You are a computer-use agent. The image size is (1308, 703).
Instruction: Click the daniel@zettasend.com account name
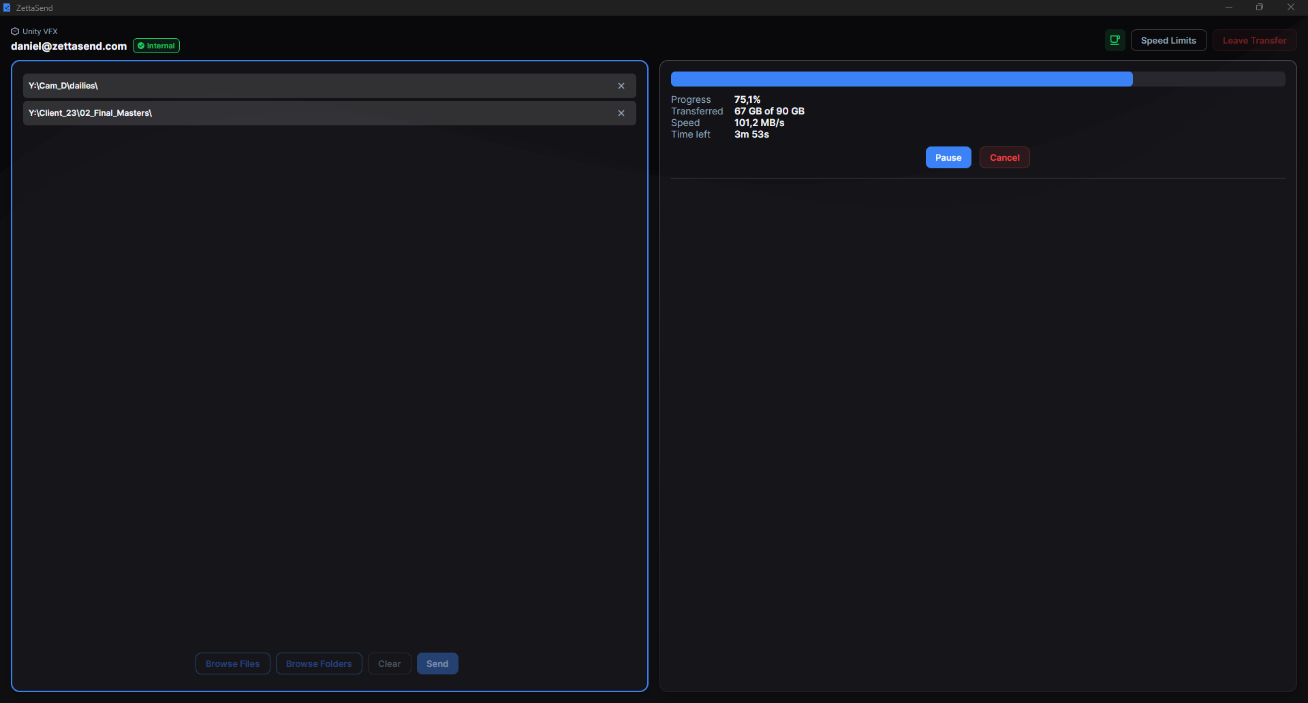point(69,46)
